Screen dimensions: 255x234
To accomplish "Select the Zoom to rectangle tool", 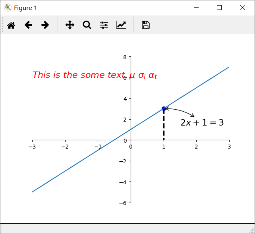I will tap(87, 25).
